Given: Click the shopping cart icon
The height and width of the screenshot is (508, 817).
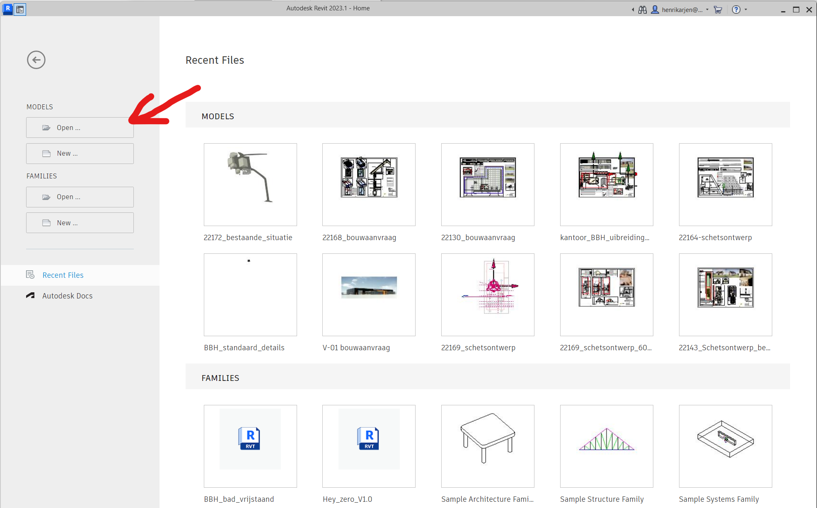Looking at the screenshot, I should (x=718, y=10).
